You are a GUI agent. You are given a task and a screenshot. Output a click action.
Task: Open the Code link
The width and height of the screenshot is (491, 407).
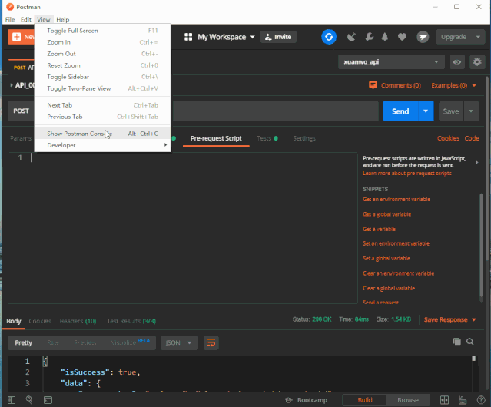click(472, 138)
